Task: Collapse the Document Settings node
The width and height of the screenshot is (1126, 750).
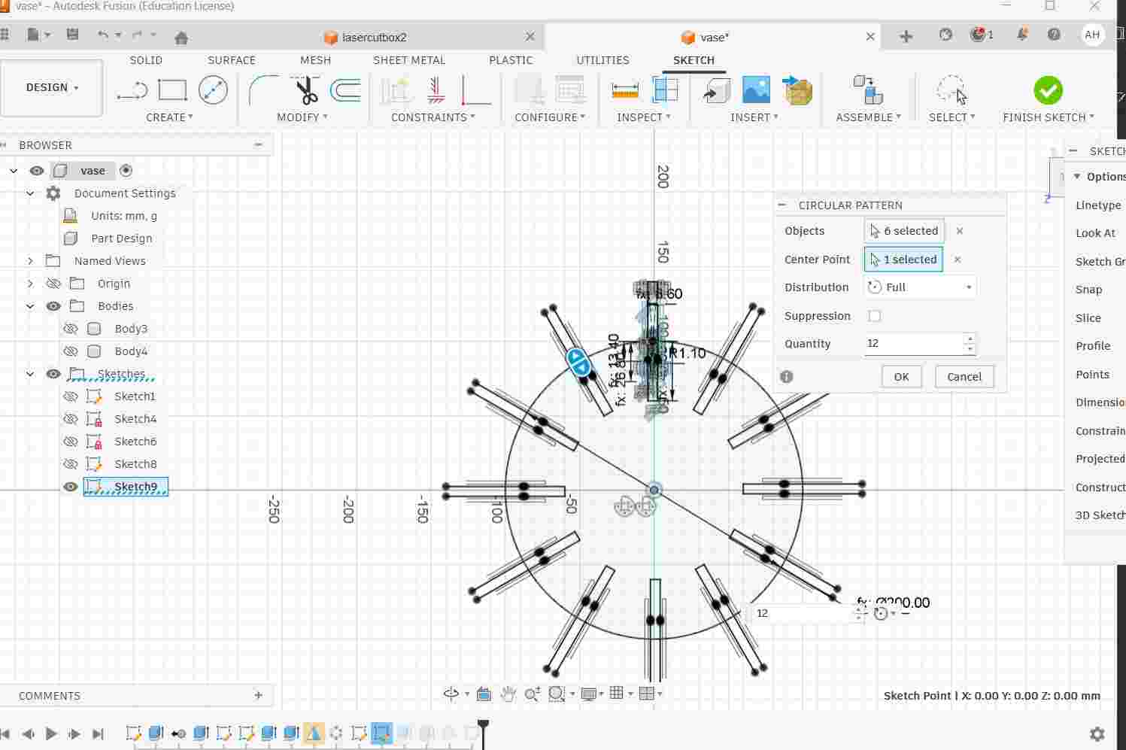Action: click(30, 193)
